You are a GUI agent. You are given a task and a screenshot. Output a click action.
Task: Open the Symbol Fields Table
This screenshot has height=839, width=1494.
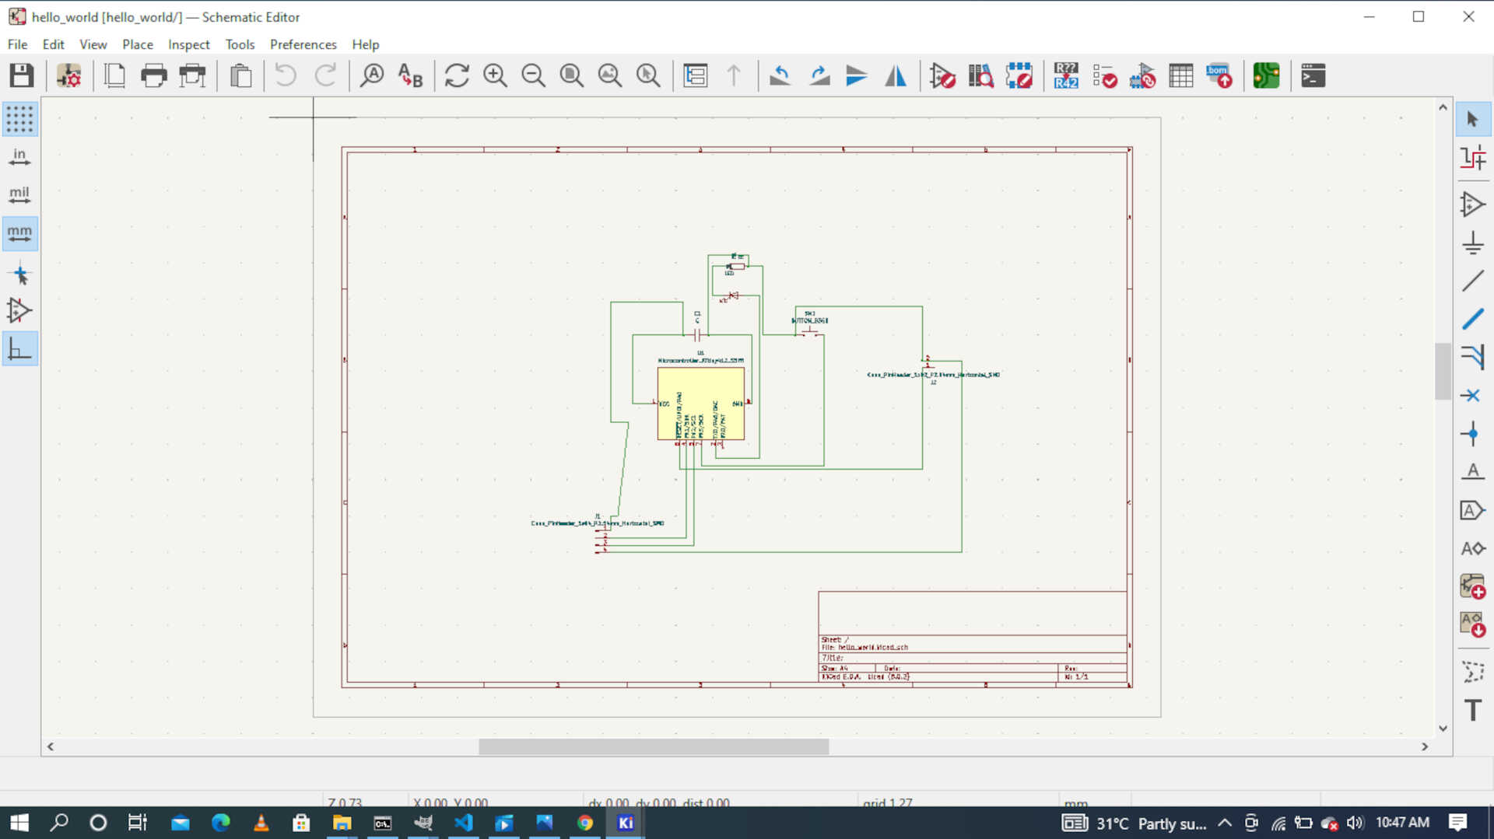pos(1180,75)
